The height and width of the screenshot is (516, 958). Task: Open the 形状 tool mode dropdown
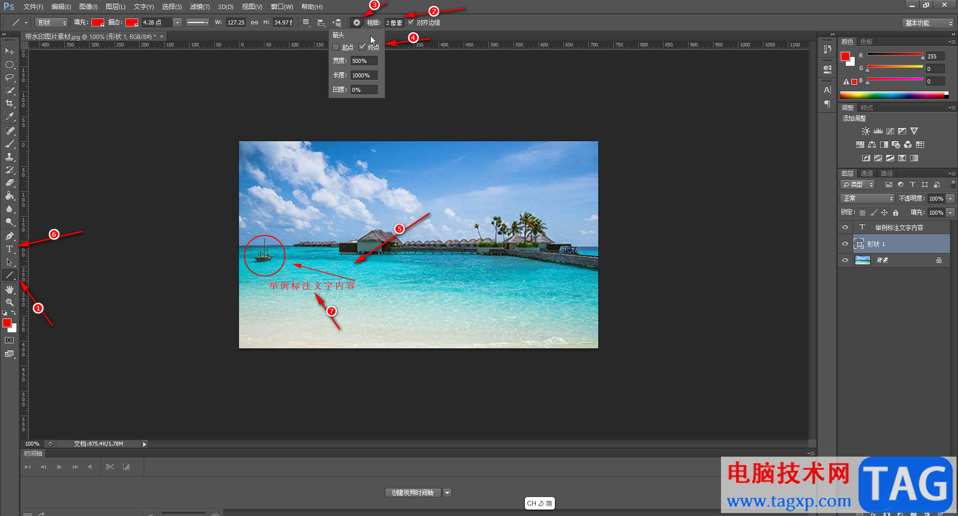[51, 22]
